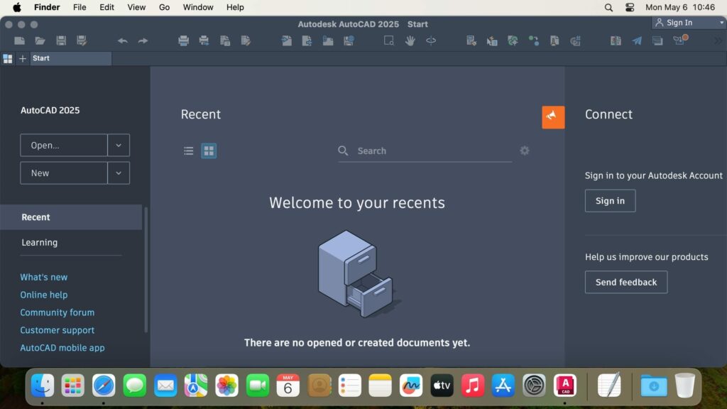This screenshot has height=409, width=727.
Task: Click the Zoom Window toolbar icon
Action: coord(389,40)
